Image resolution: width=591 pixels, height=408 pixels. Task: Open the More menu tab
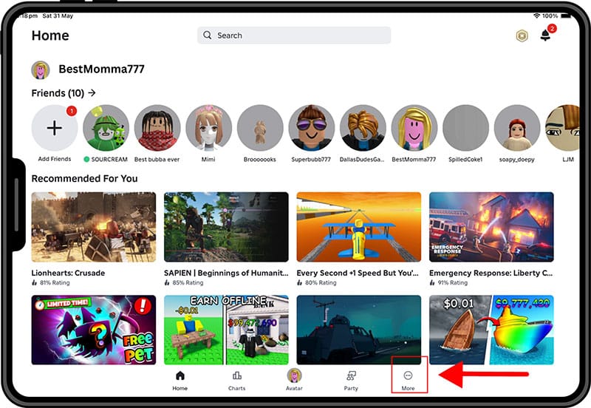pos(408,381)
